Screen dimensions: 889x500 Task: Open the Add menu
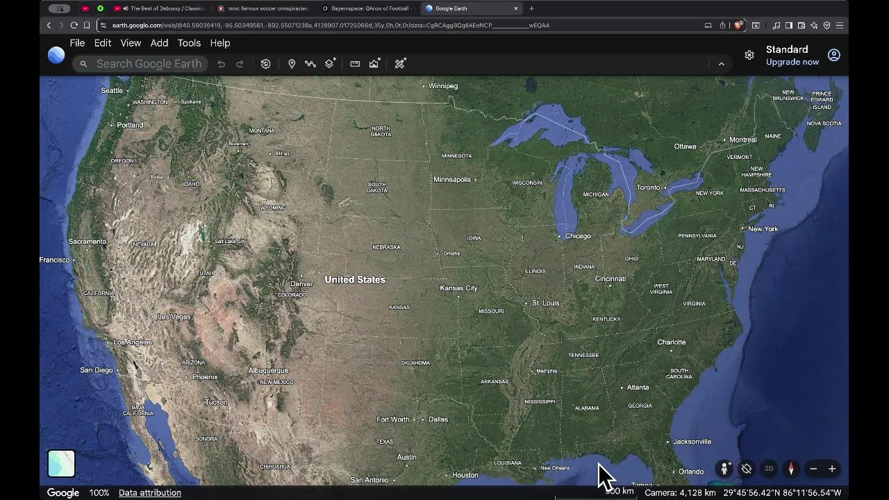pos(159,43)
